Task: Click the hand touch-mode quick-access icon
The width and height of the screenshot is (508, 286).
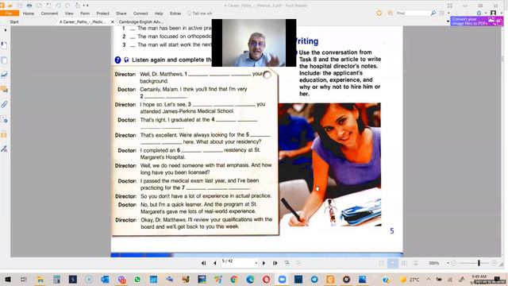Action: (78, 6)
